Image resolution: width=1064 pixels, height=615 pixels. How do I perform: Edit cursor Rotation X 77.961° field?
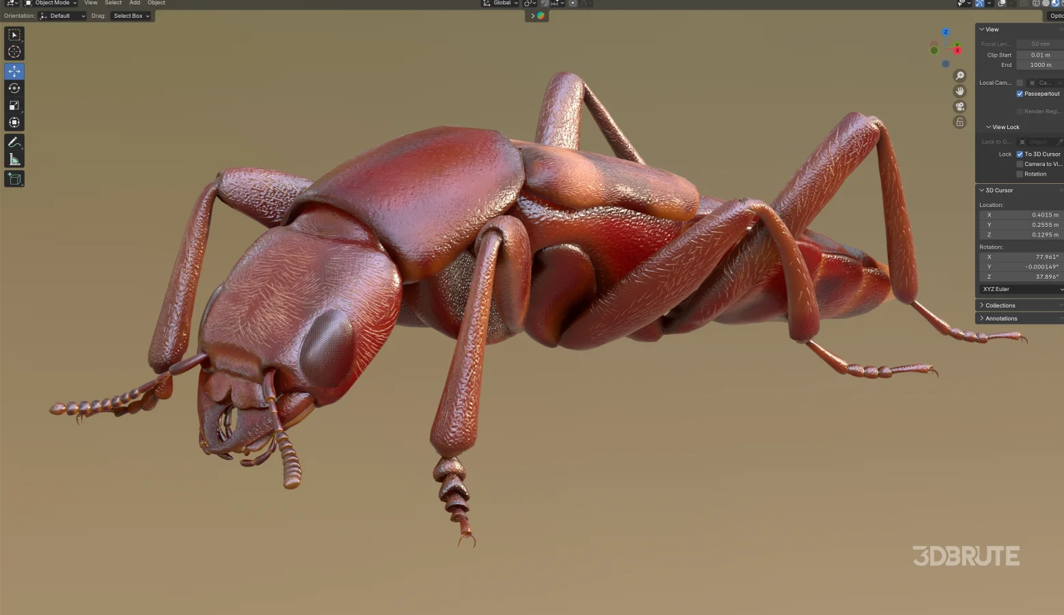coord(1021,257)
